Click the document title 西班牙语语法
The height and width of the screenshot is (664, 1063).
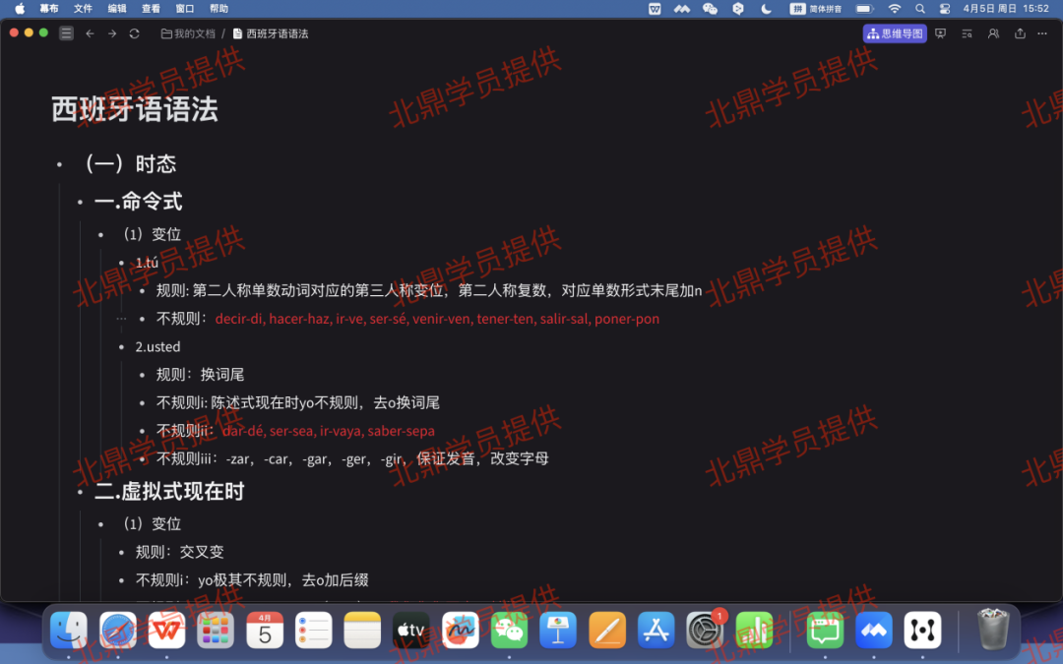pos(134,109)
